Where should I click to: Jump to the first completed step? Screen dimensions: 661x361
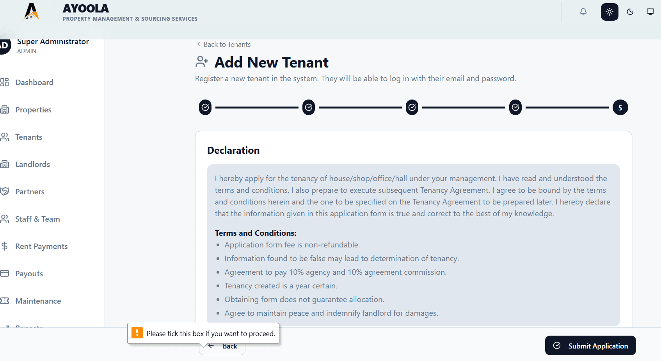(x=205, y=107)
